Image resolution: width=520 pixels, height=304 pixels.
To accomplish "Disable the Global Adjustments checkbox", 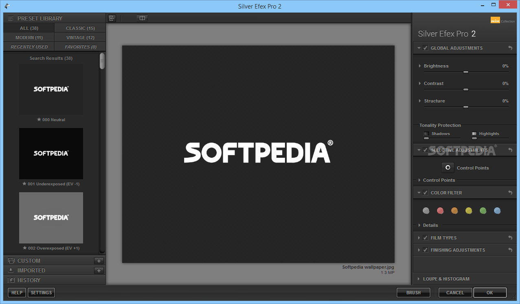I will pos(426,48).
